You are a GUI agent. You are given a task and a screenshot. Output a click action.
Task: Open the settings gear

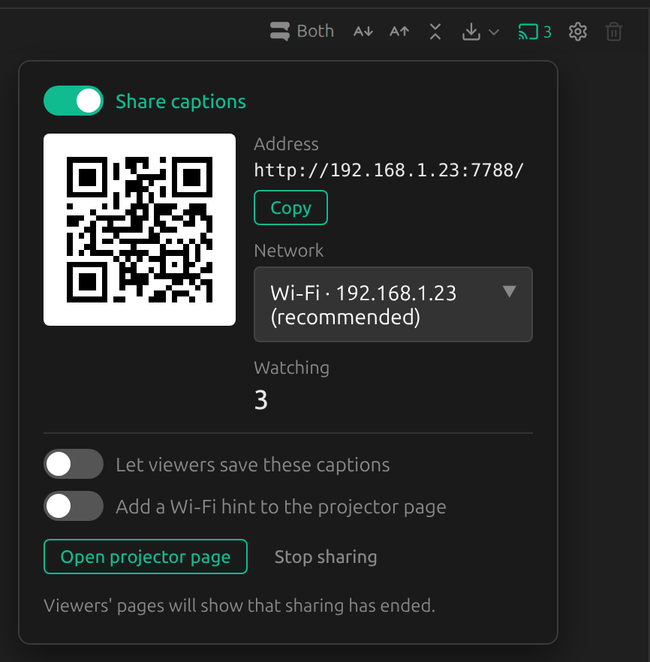578,32
